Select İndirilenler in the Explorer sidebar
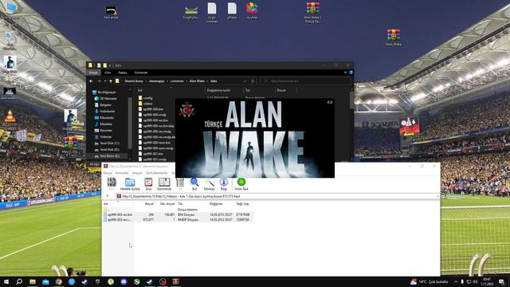The height and width of the screenshot is (287, 510). pos(104,112)
